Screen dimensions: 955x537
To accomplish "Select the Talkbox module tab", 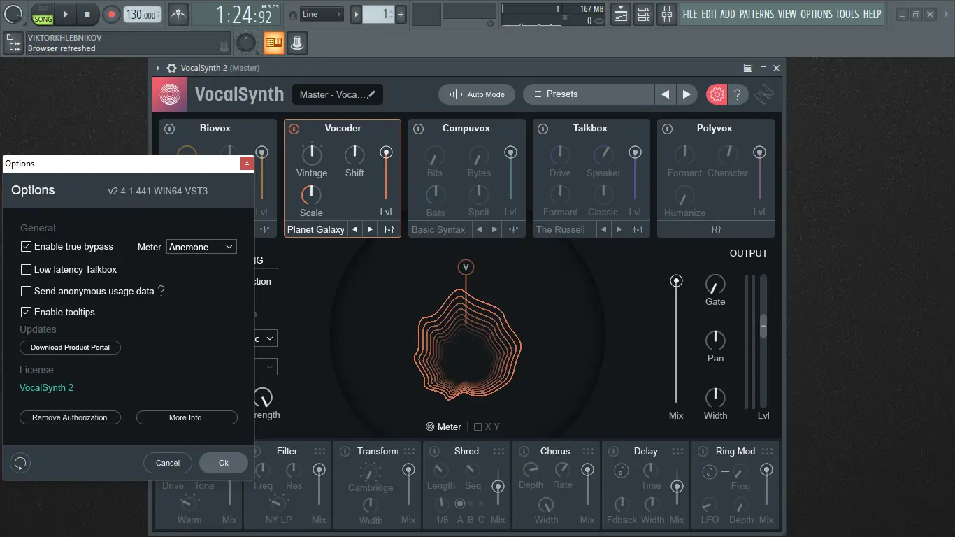I will pyautogui.click(x=591, y=128).
